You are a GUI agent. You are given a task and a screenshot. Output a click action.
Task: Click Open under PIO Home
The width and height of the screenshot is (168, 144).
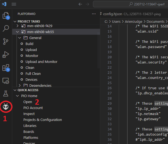pyautogui.click(x=28, y=102)
